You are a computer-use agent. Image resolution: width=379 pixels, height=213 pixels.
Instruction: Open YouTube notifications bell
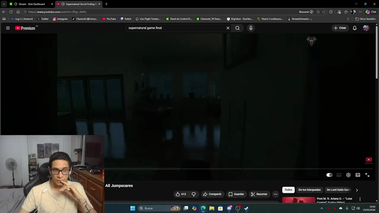355,28
